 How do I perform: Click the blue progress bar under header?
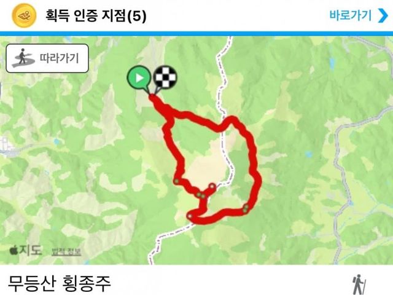point(196,34)
